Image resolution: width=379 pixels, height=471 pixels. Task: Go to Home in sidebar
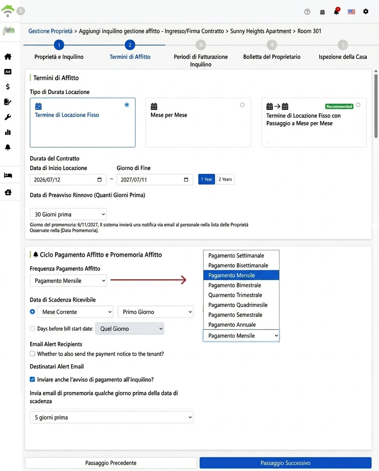pyautogui.click(x=8, y=56)
